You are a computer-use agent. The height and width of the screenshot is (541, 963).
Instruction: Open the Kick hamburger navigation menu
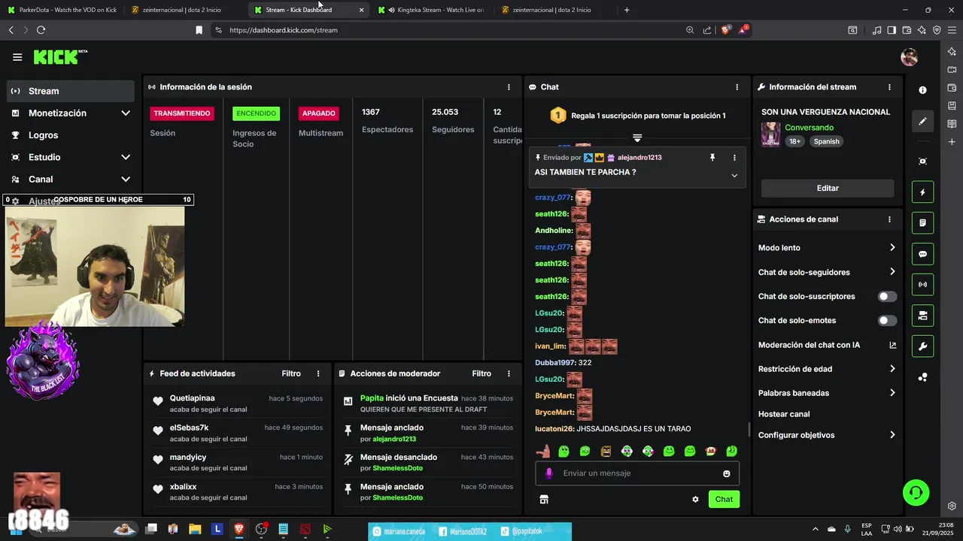pyautogui.click(x=17, y=57)
